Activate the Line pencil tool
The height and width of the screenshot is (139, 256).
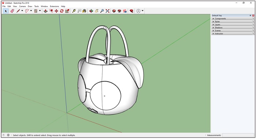coord(18,11)
